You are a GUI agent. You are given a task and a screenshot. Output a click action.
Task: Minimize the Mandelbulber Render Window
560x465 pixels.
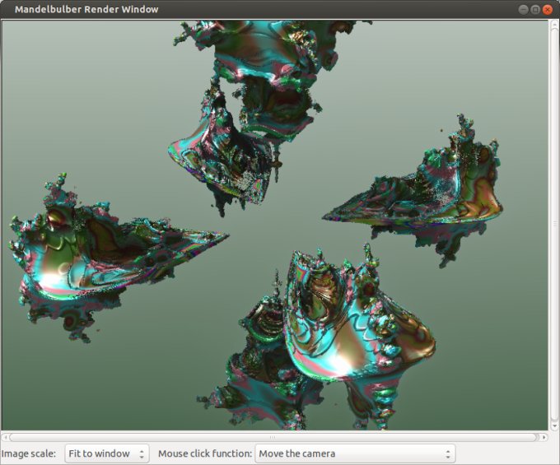tap(524, 9)
